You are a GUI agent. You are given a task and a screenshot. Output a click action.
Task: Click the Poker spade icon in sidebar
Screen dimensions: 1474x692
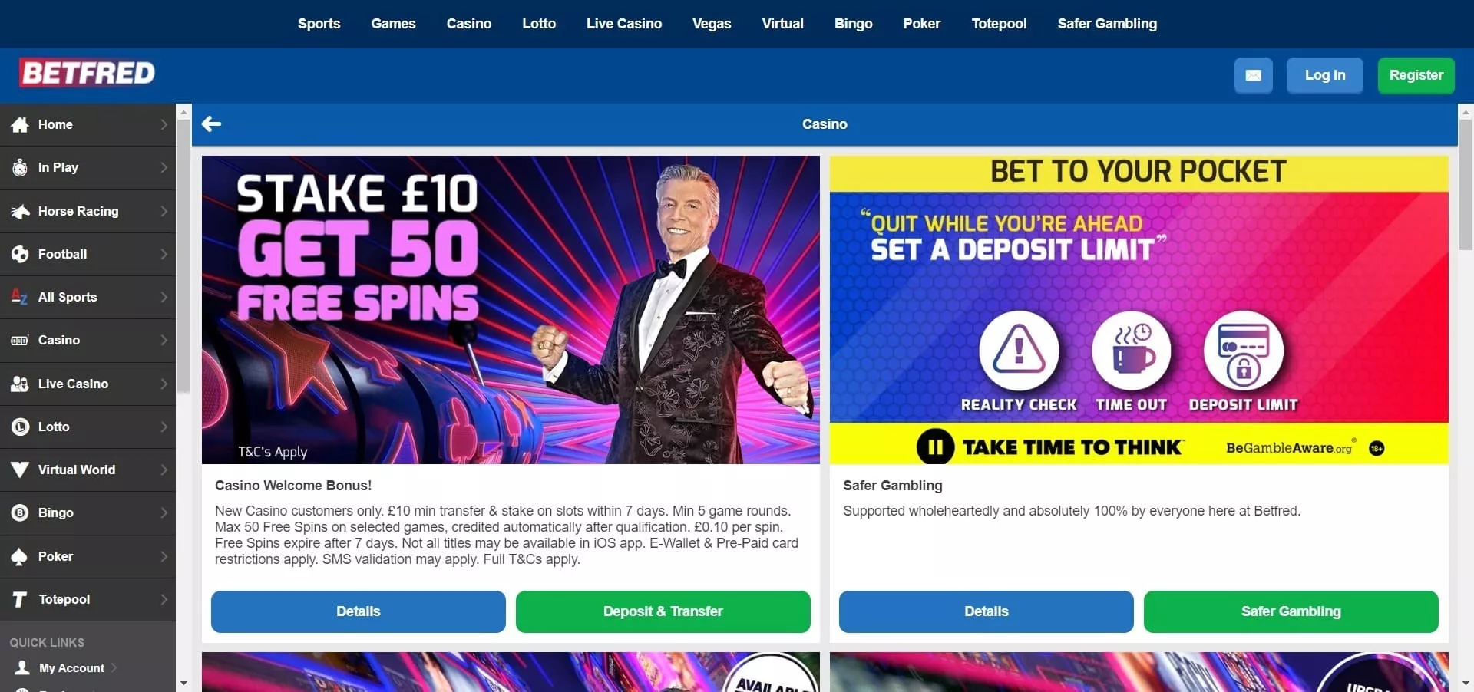point(20,556)
